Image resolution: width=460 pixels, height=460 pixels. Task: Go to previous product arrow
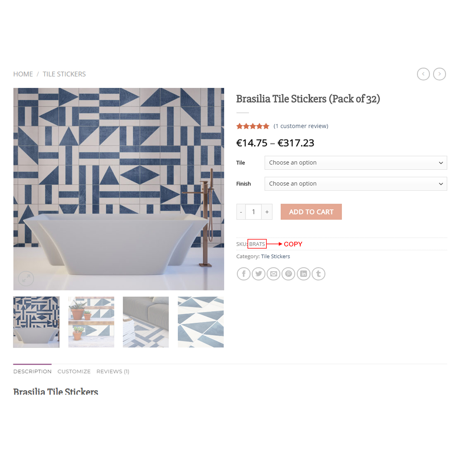pos(423,74)
